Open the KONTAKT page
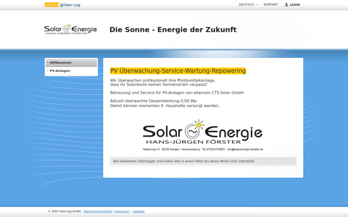This screenshot has height=217, width=348. point(271,5)
